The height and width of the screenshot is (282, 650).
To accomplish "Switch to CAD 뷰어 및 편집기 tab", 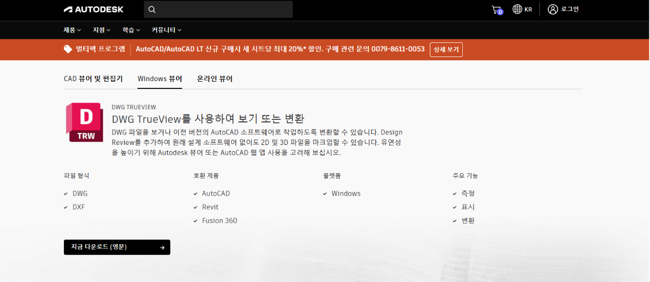I will (x=93, y=79).
